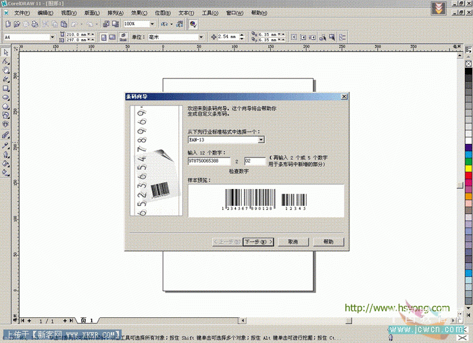This screenshot has width=473, height=343.
Task: Choose the Polygon tool
Action: tap(5, 106)
